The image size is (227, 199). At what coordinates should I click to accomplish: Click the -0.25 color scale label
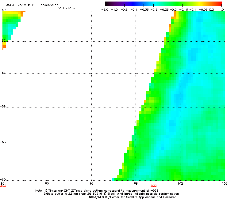point(164,10)
